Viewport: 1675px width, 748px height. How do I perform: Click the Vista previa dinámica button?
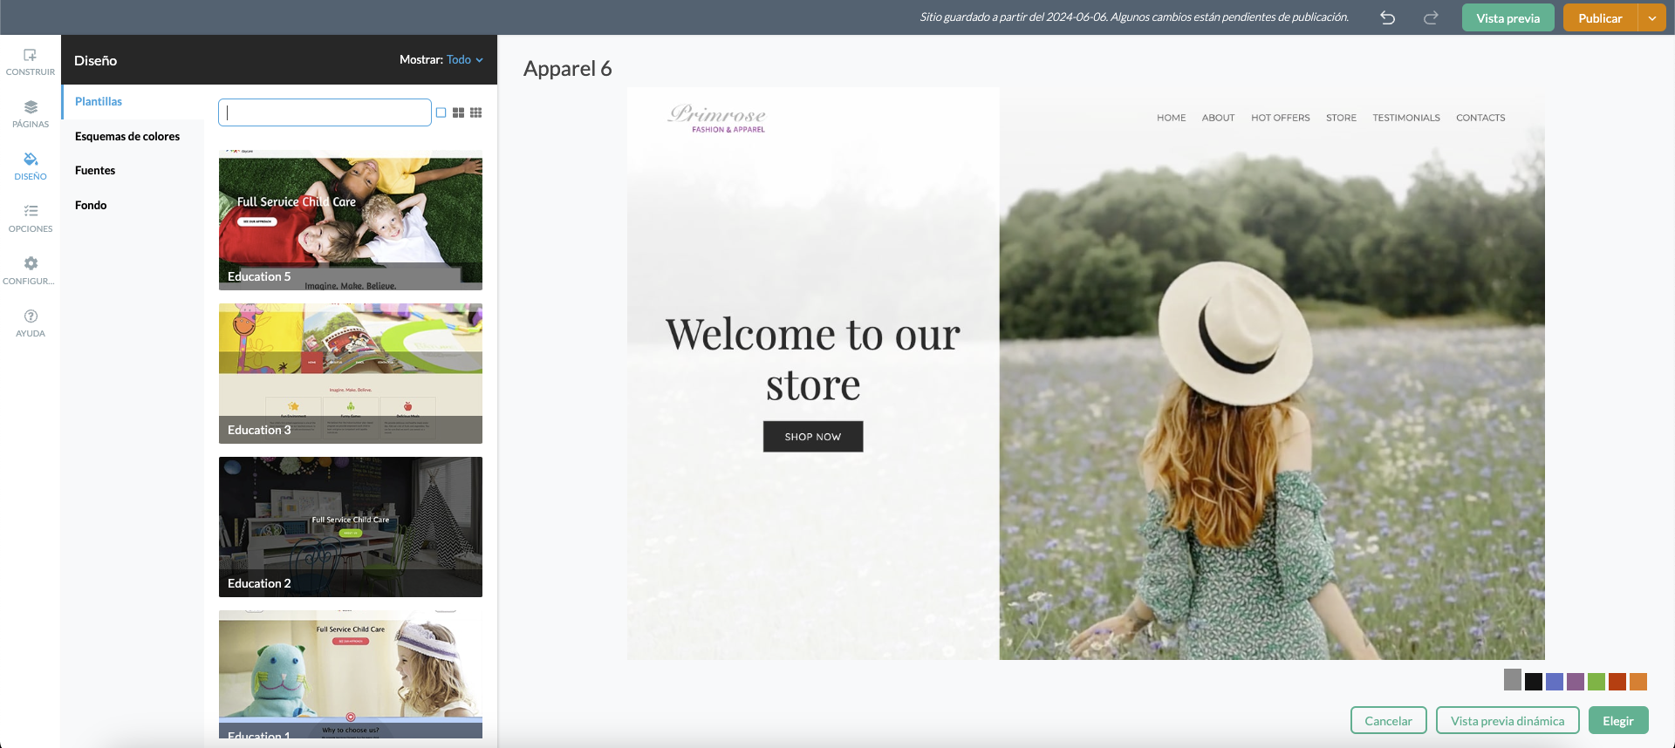click(1507, 721)
